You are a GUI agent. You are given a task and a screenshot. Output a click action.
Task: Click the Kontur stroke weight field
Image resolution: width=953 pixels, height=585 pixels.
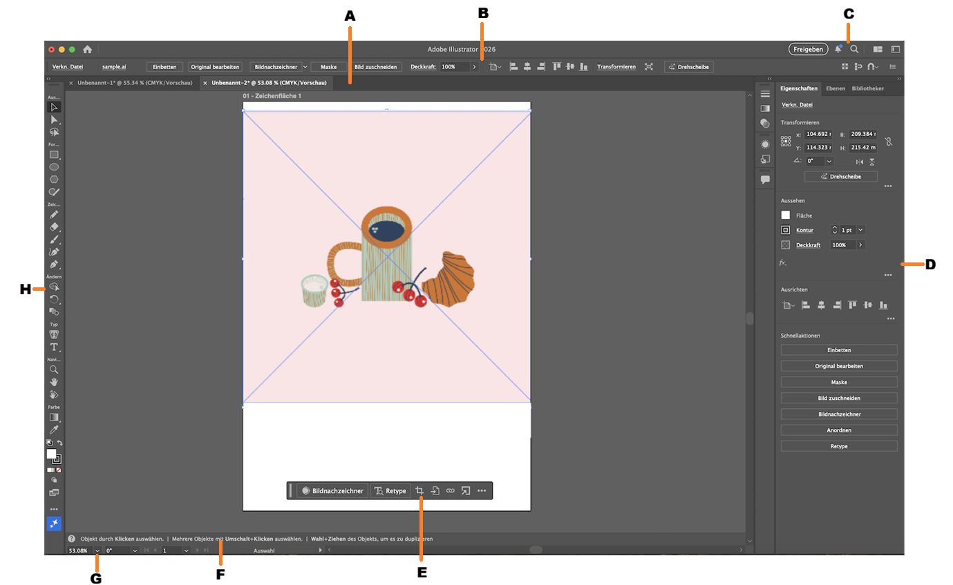pos(846,230)
